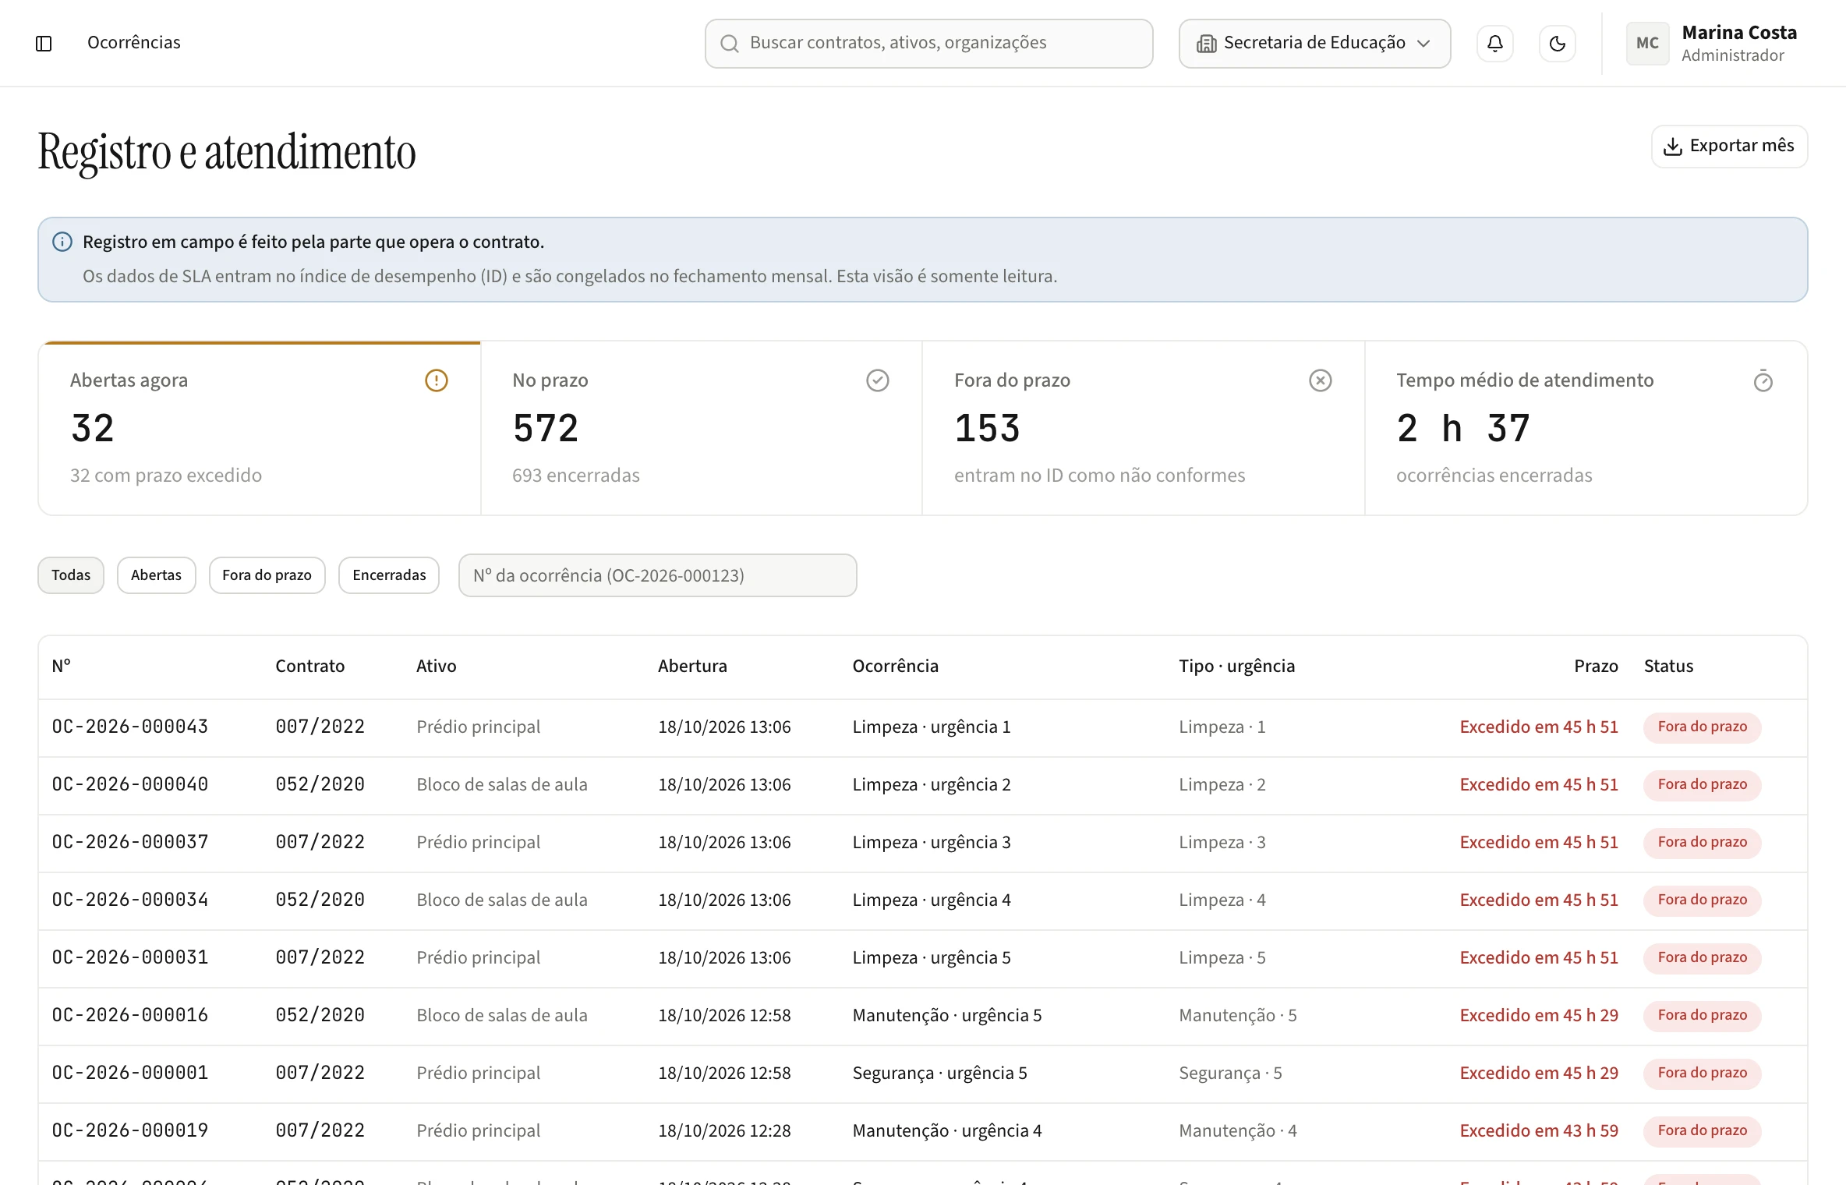Click Nº column header
Screen dimensions: 1846x1185
tap(61, 666)
